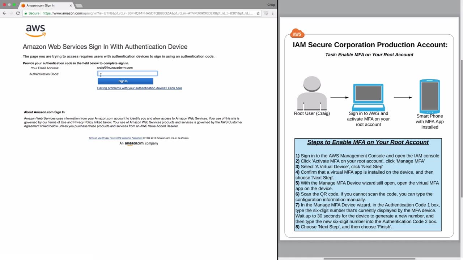The image size is (463, 260).
Task: Click step 8 'Choose Next Step, then Finish' text
Action: coord(344,227)
